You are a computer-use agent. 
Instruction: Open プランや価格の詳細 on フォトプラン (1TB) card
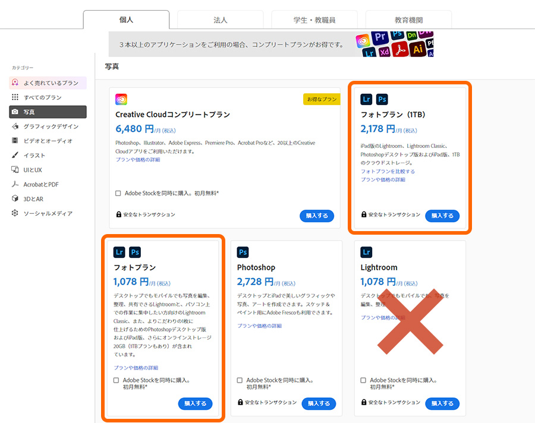(383, 180)
